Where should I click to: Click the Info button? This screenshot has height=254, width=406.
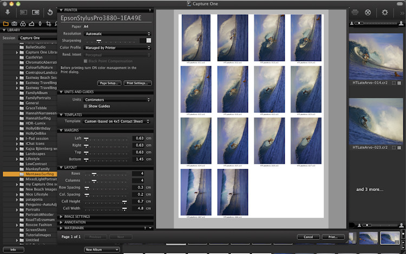(x=13, y=250)
